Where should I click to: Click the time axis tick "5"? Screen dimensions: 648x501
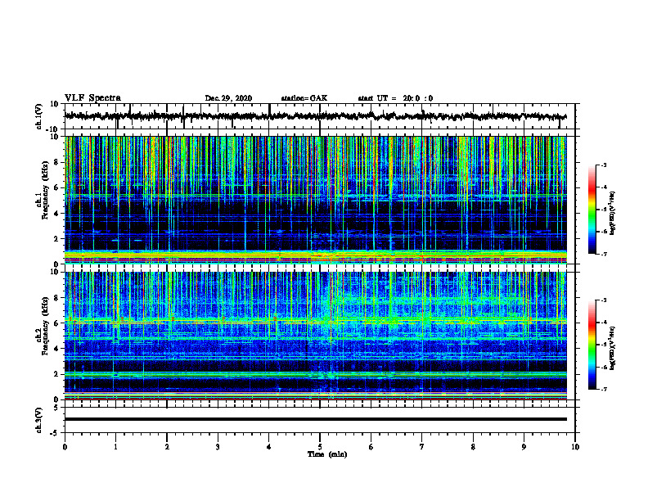(x=320, y=447)
